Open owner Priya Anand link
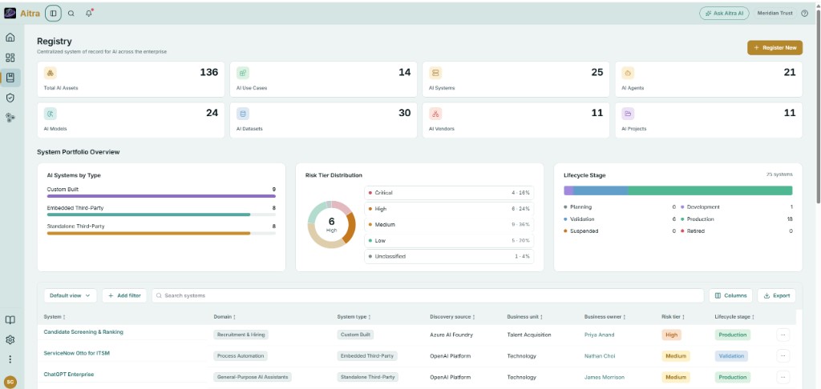 point(599,335)
